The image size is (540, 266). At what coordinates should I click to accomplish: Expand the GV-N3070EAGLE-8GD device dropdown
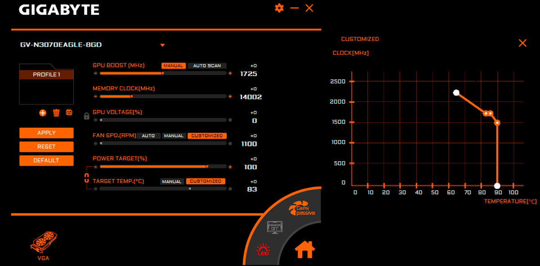tap(162, 45)
